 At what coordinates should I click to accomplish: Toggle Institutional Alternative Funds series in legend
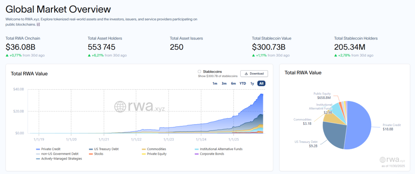tap(221, 149)
